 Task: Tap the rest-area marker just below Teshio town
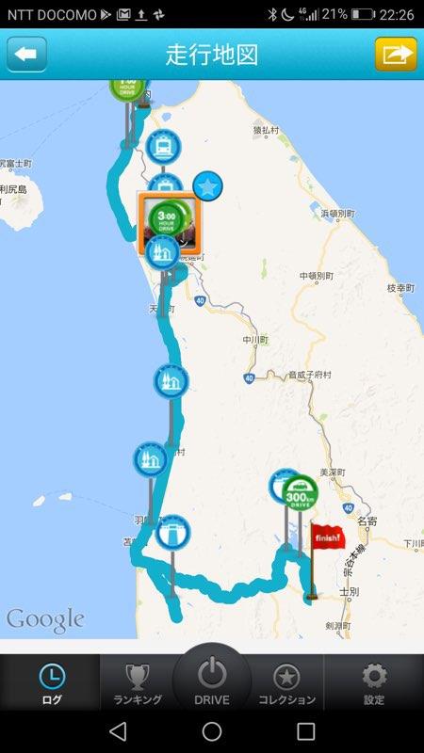click(171, 382)
